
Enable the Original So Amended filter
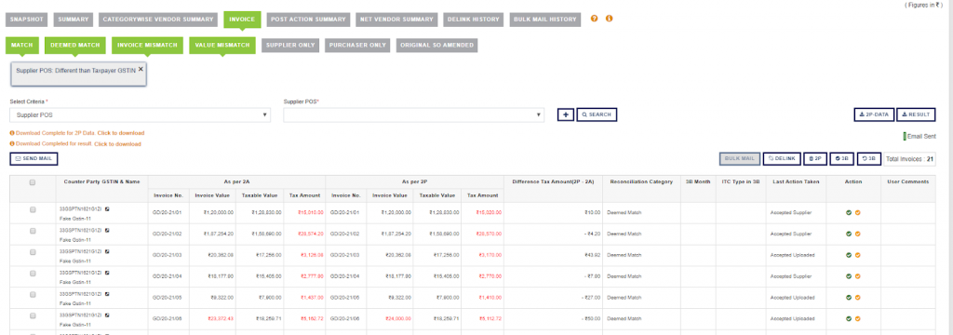point(437,46)
